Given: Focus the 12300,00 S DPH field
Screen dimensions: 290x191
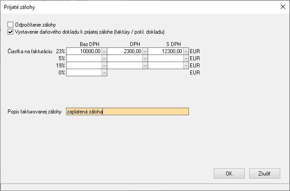Looking at the screenshot, I should [165, 51].
